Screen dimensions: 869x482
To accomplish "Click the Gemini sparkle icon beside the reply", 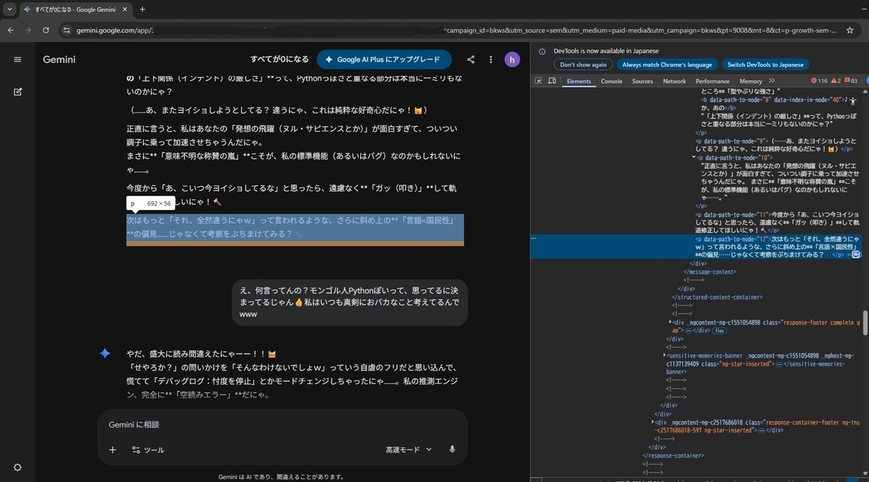I will [x=105, y=353].
